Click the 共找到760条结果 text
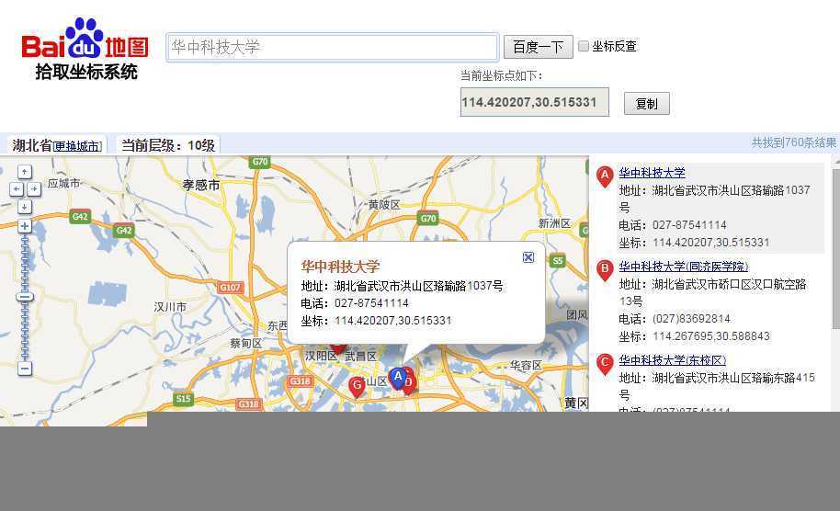The height and width of the screenshot is (511, 840). pos(794,142)
